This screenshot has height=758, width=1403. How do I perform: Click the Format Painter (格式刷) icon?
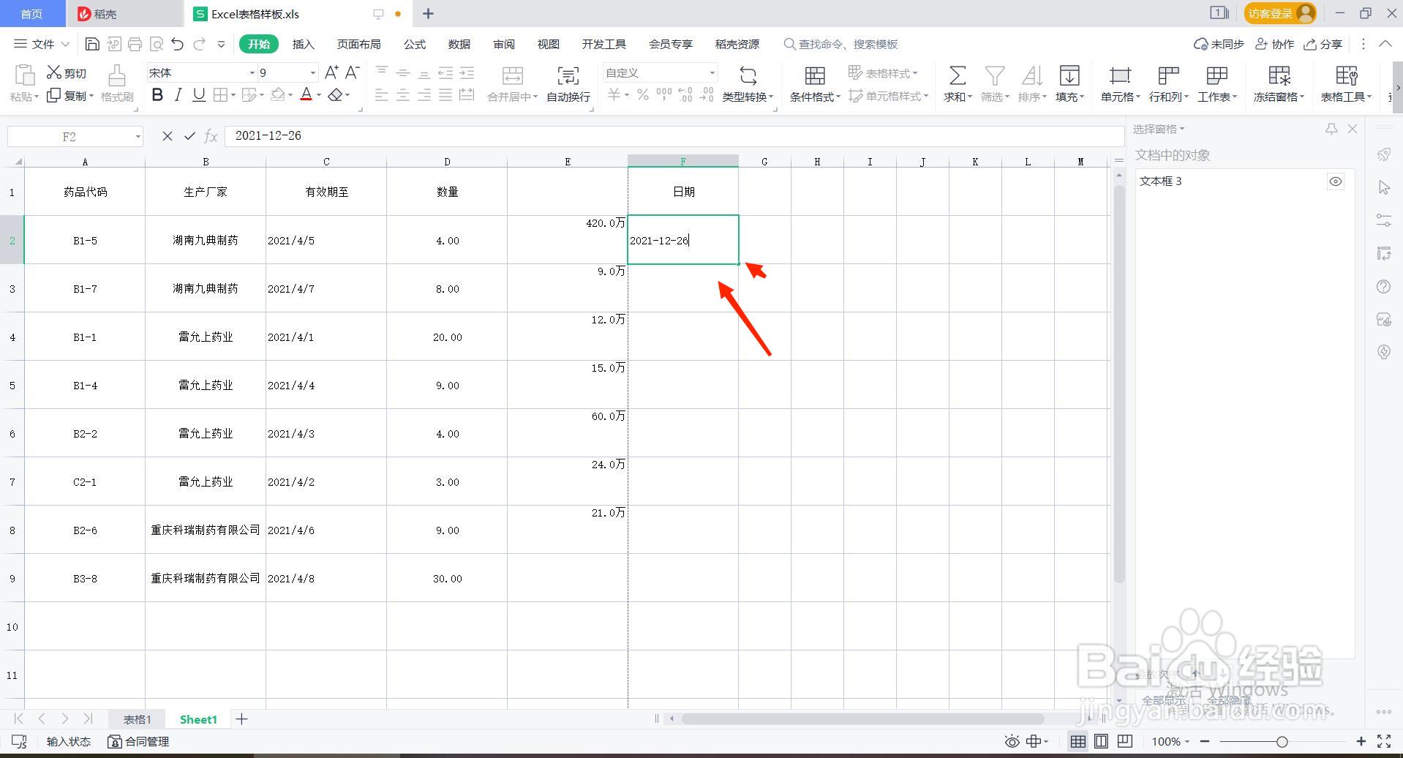(x=117, y=76)
